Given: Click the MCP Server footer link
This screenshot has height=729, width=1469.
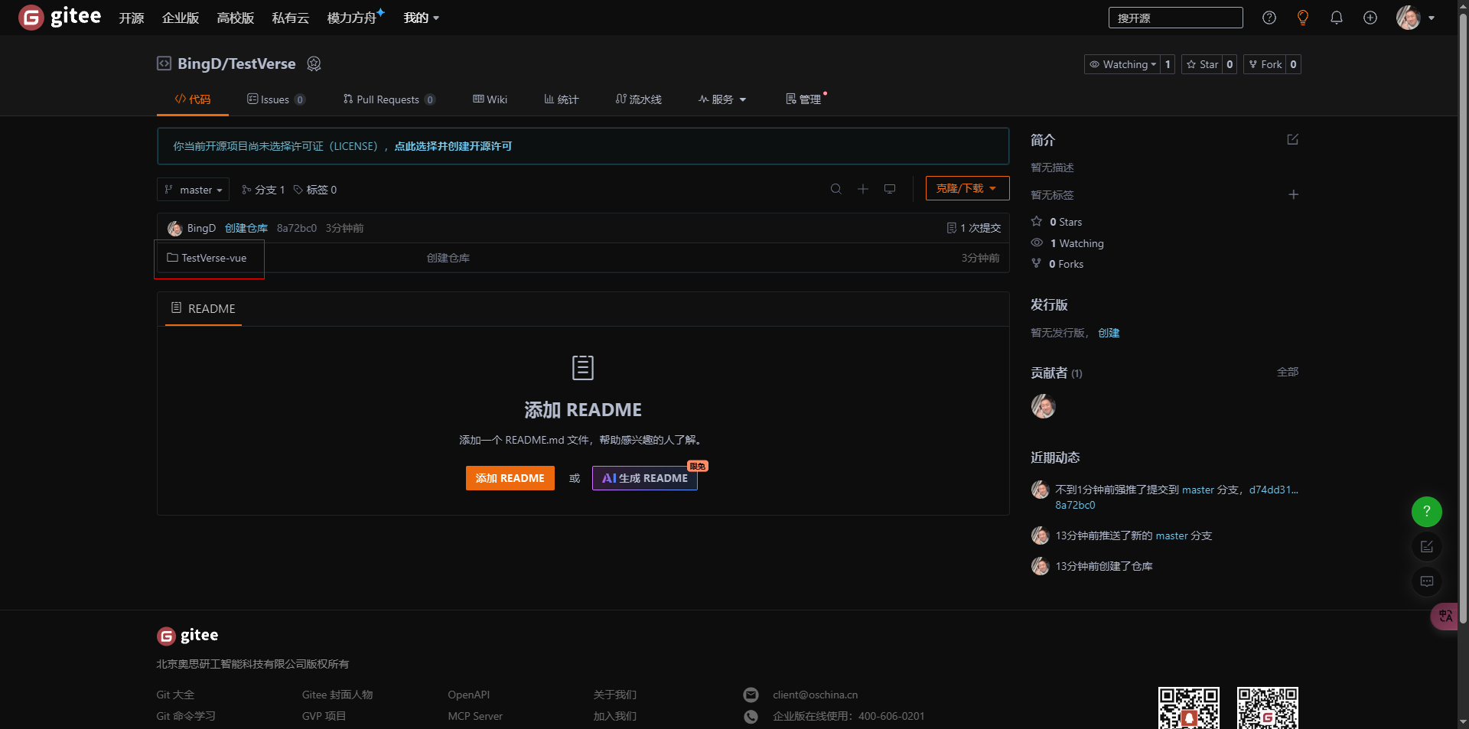Looking at the screenshot, I should pyautogui.click(x=475, y=716).
